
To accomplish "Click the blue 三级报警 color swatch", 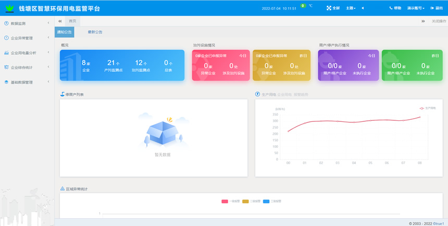I will click(266, 201).
